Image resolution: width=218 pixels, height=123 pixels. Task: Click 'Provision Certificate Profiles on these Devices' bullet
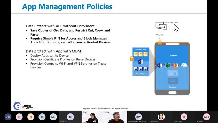tap(63, 59)
